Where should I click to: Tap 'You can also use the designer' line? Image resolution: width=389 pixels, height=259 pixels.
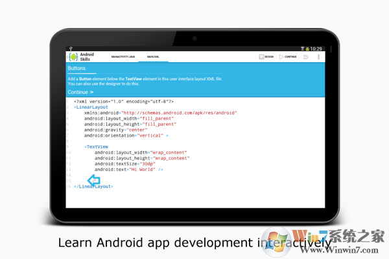click(x=104, y=84)
